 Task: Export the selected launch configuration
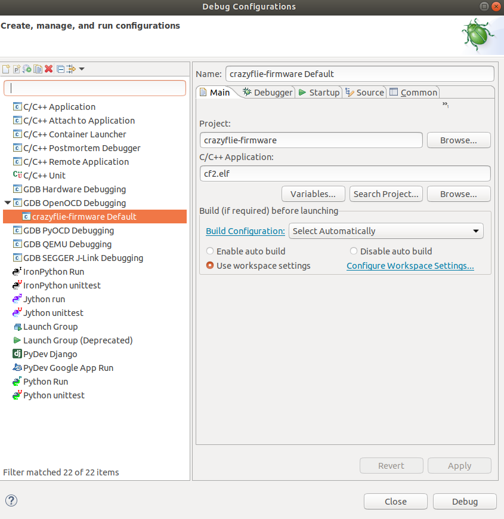(x=26, y=69)
